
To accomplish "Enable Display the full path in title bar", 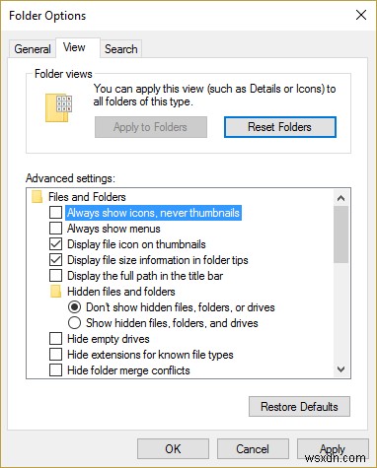I will click(x=55, y=276).
